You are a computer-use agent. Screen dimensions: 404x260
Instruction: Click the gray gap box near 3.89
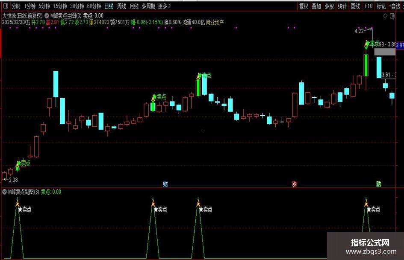point(385,52)
